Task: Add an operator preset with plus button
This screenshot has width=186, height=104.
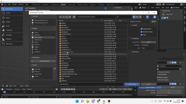Action: [153, 22]
